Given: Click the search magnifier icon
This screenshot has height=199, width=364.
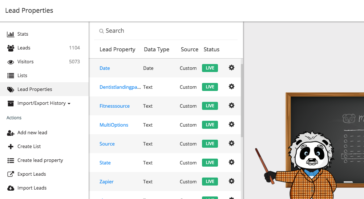Looking at the screenshot, I should (x=101, y=31).
